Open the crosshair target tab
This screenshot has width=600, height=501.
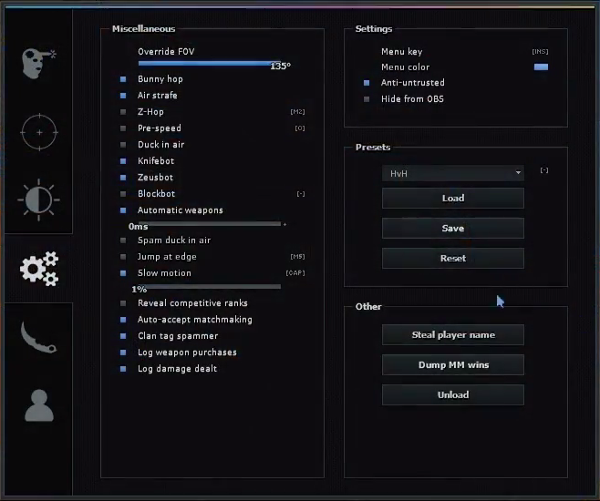click(x=39, y=132)
